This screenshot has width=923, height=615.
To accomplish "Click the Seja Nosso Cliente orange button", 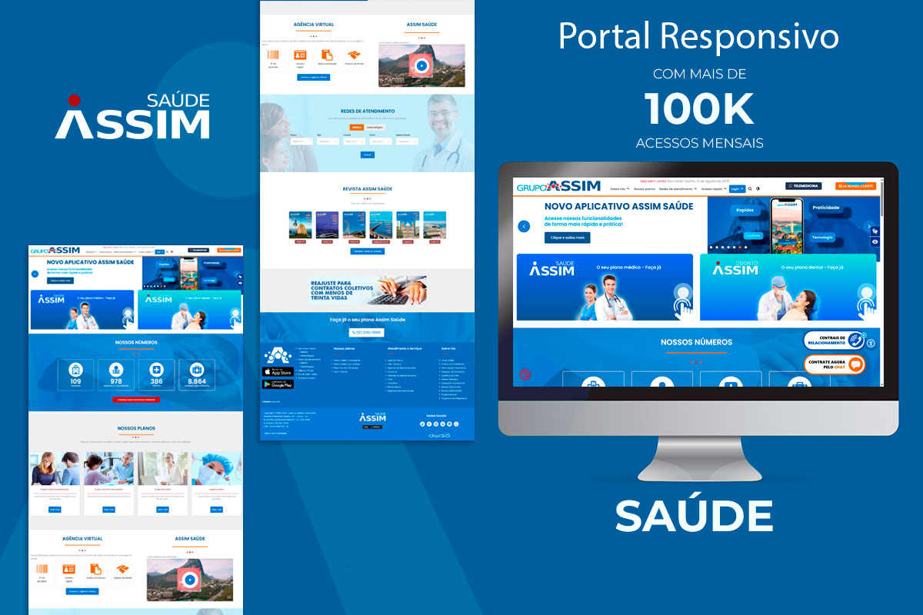I will 855,186.
